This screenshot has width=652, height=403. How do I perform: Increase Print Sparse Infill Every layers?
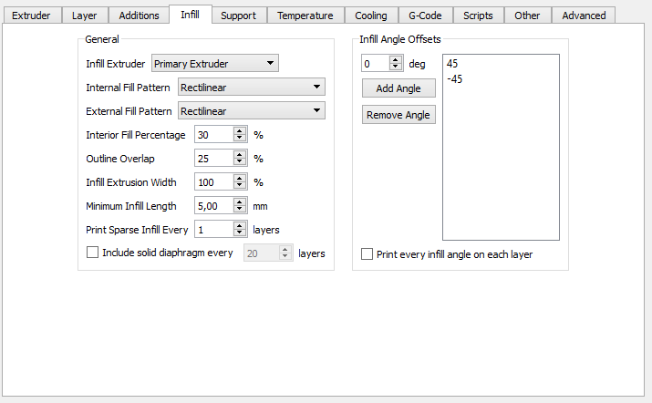[x=240, y=226]
